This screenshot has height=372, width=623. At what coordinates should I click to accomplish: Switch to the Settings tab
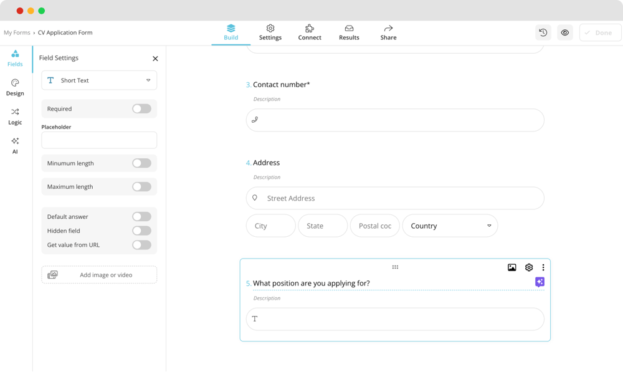pyautogui.click(x=270, y=32)
